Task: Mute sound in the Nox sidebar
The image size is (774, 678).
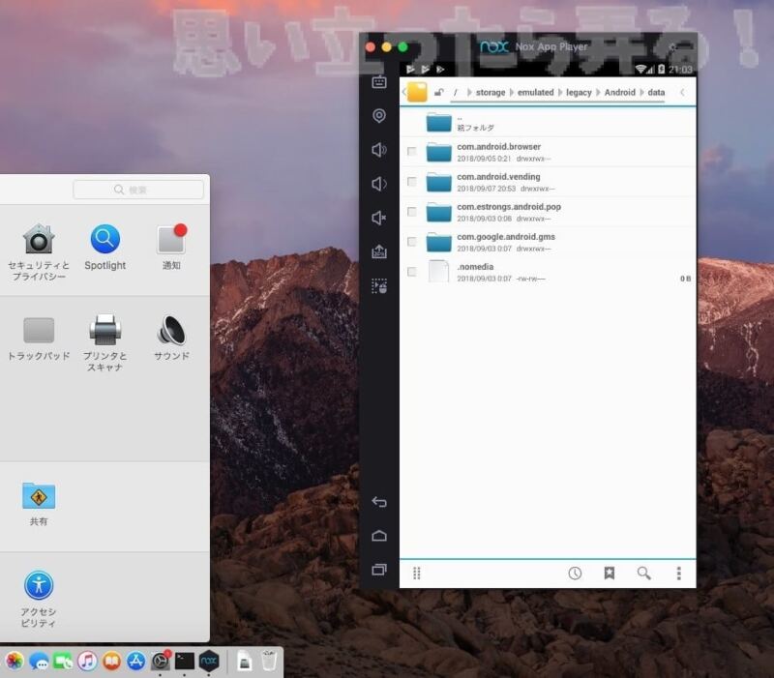Action: tap(379, 218)
